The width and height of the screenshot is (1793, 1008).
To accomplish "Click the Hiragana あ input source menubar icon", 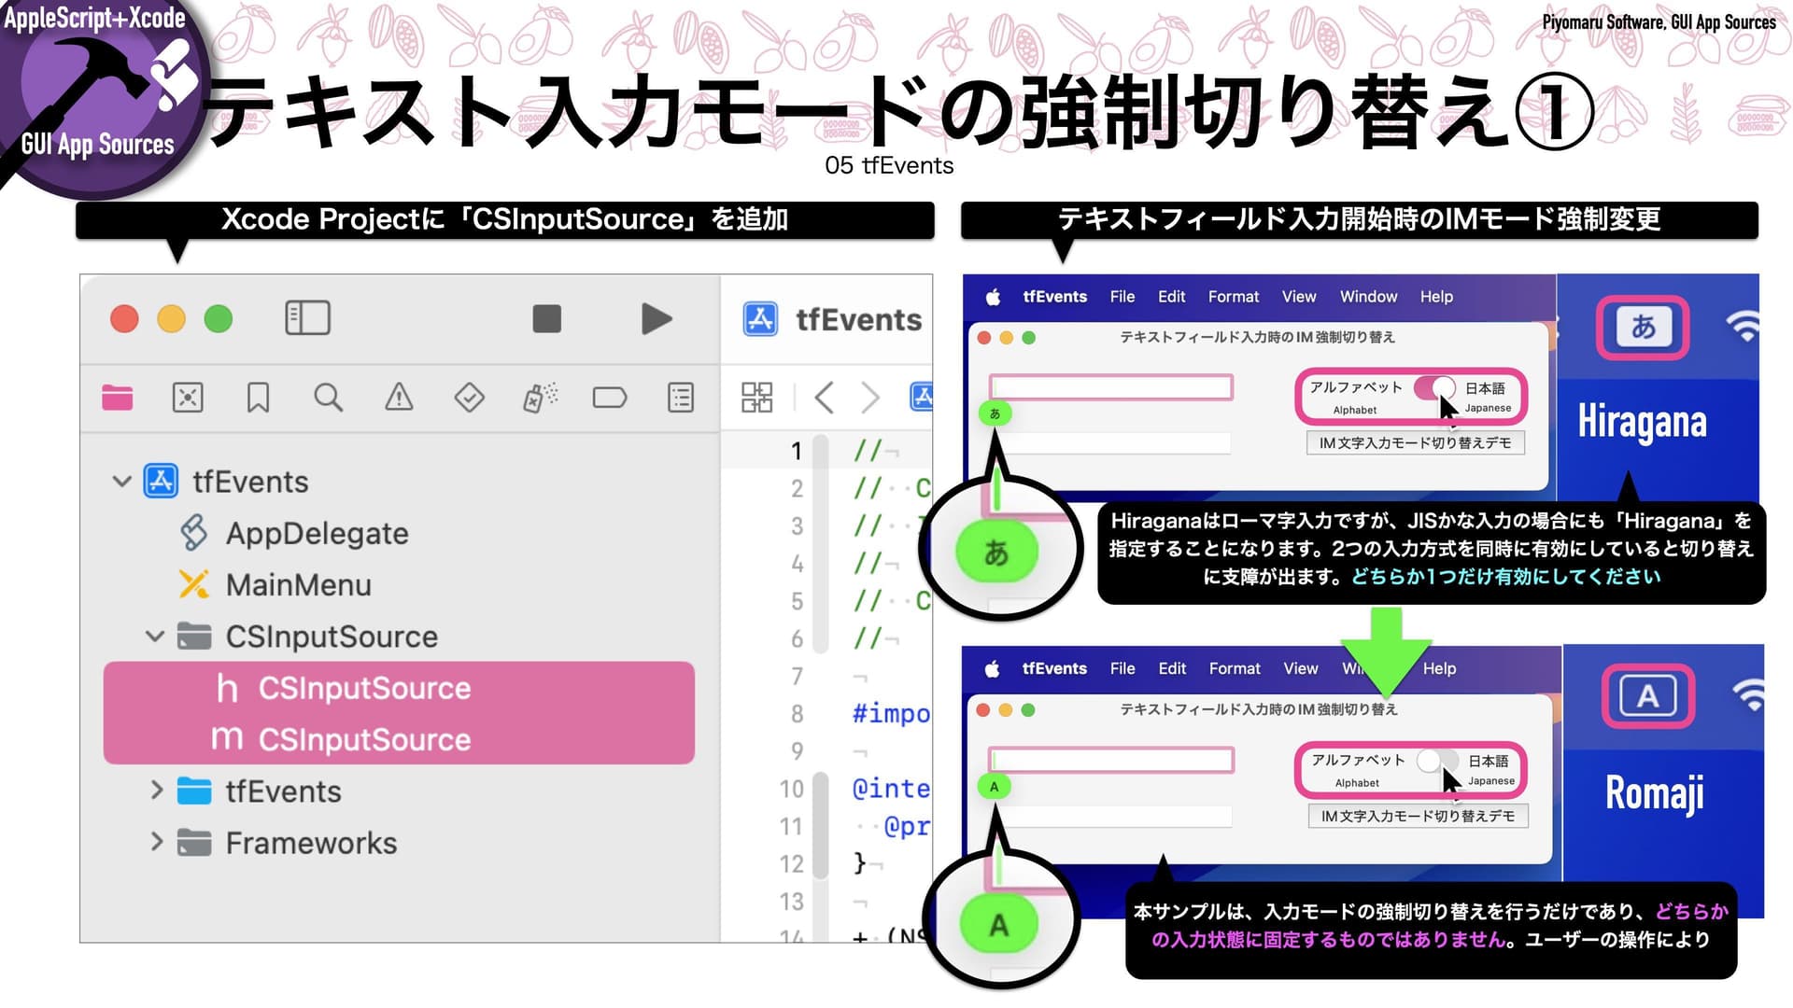I will pyautogui.click(x=1643, y=328).
